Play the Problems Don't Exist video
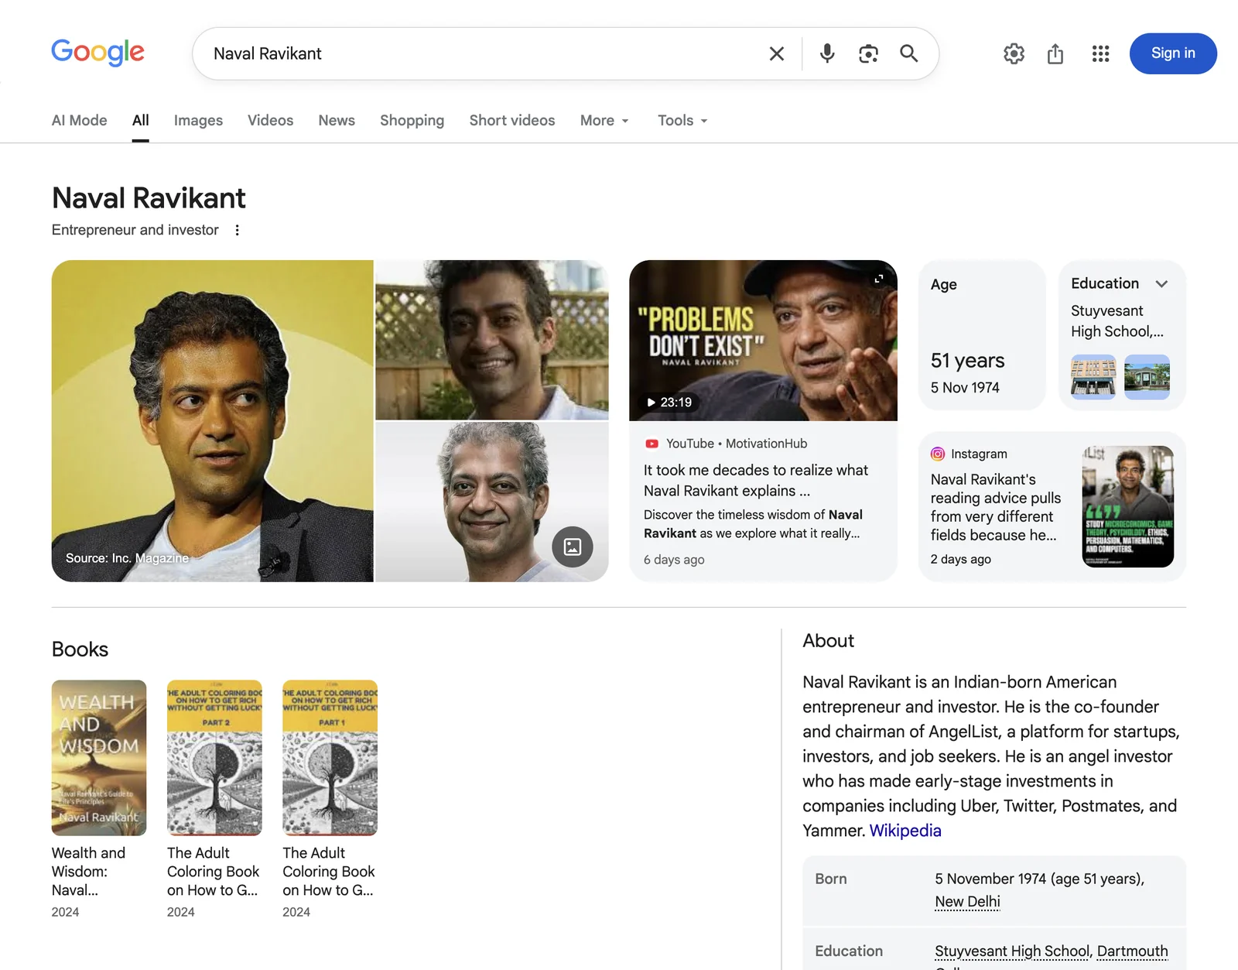The image size is (1238, 970). (x=763, y=341)
